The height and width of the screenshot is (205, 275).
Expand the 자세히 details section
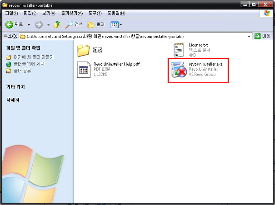(x=13, y=100)
